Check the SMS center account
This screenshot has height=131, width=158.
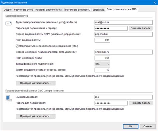pos(36,116)
